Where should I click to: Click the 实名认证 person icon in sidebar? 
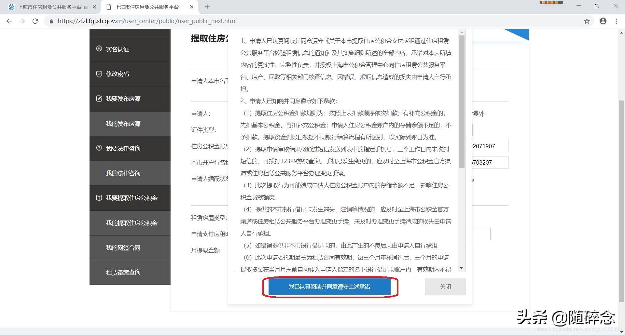pyautogui.click(x=99, y=49)
